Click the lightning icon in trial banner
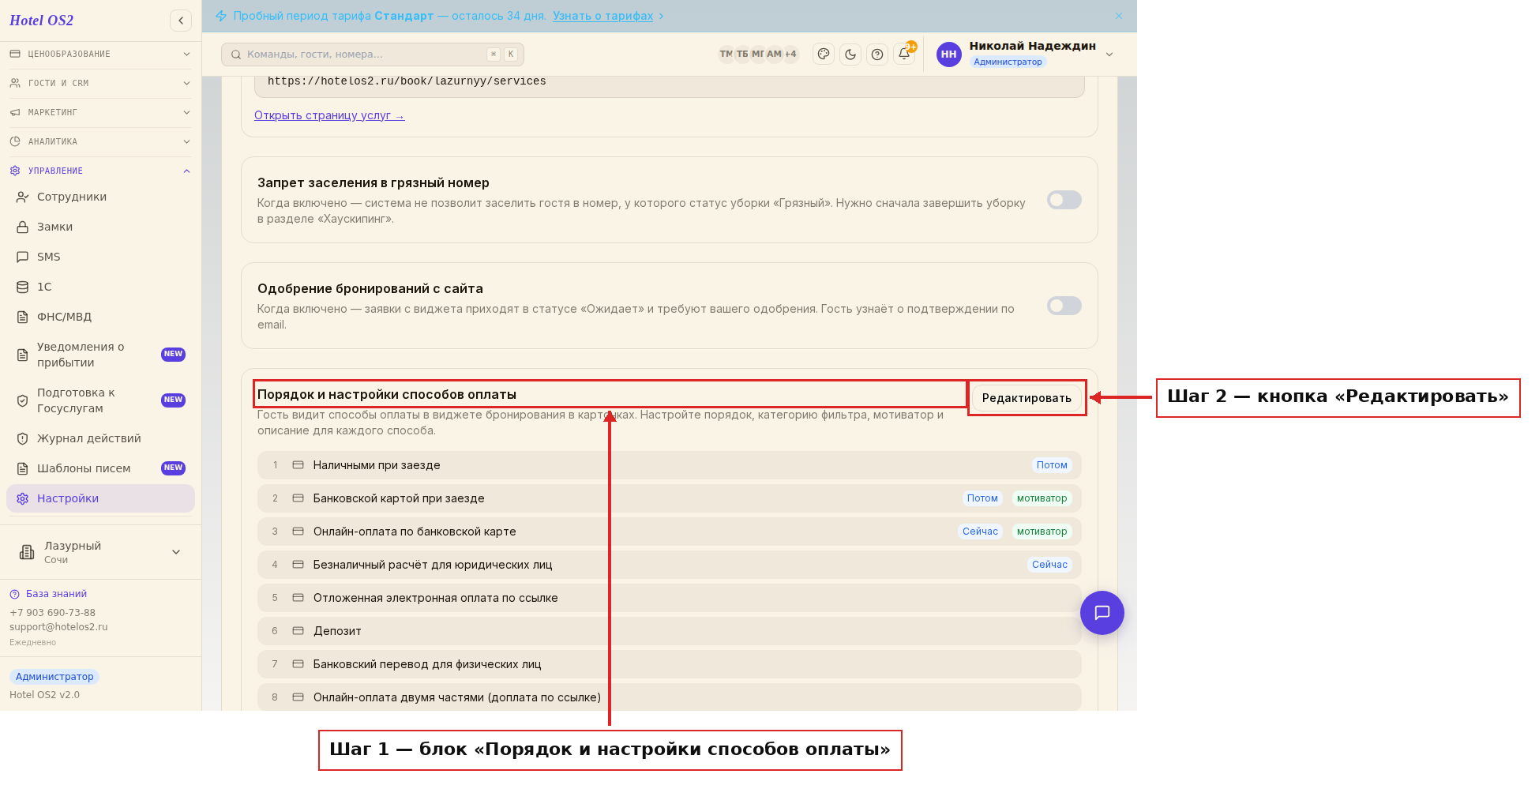This screenshot has height=789, width=1539. pyautogui.click(x=221, y=16)
